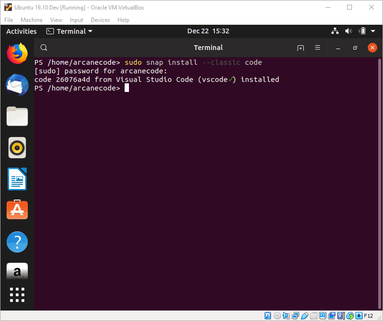Click VirtualBox CPU virtualization status icon
Screen dimensions: 383x321
click(341, 316)
